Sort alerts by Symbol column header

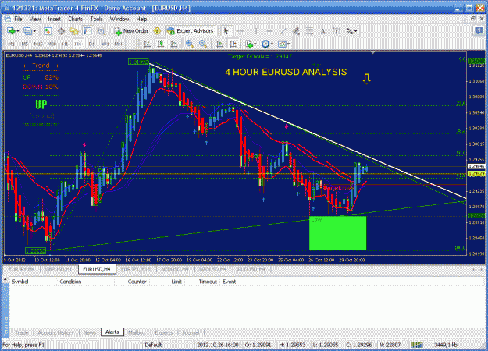pyautogui.click(x=33, y=282)
